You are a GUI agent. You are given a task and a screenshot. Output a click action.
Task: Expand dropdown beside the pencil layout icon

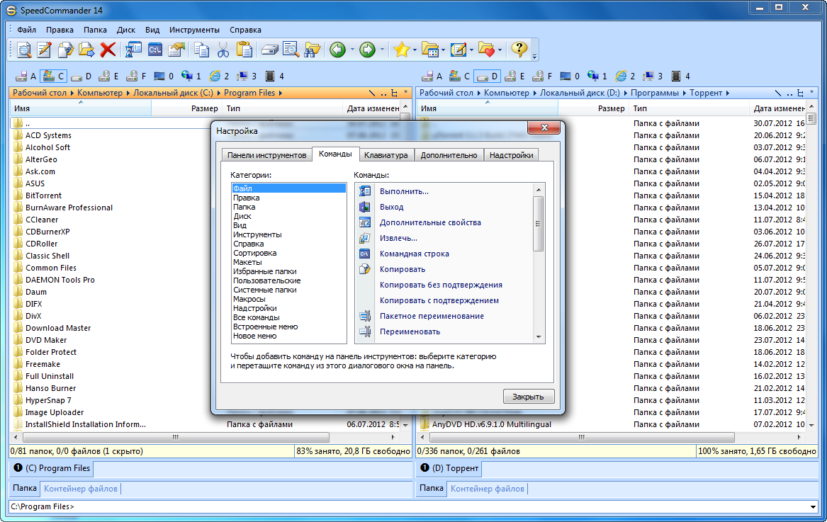click(471, 50)
